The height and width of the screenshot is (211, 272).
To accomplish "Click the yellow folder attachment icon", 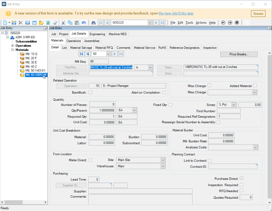I will [41, 23].
